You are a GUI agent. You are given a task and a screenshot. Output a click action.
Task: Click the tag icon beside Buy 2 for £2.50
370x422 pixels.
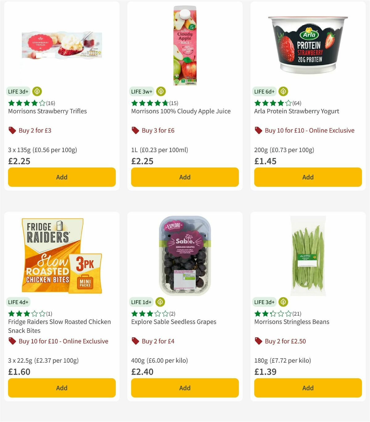coord(258,341)
